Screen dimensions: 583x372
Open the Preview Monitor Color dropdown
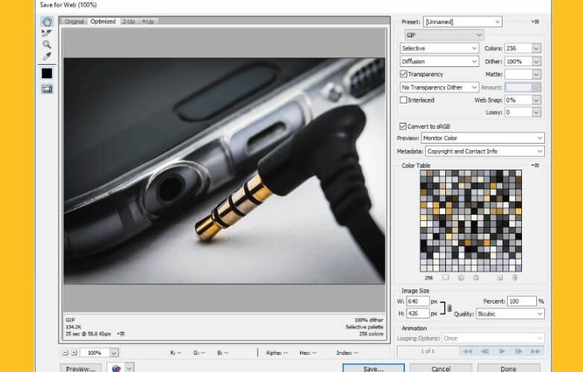tap(482, 138)
